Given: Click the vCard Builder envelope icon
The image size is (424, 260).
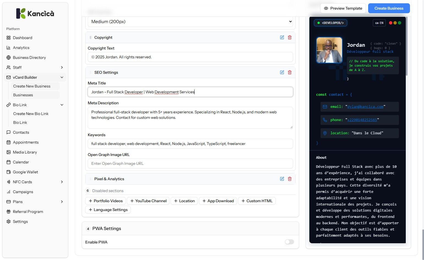Looking at the screenshot, I should tap(9, 77).
